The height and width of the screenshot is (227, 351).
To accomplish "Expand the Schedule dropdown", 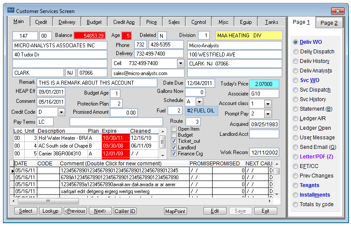I will (199, 102).
